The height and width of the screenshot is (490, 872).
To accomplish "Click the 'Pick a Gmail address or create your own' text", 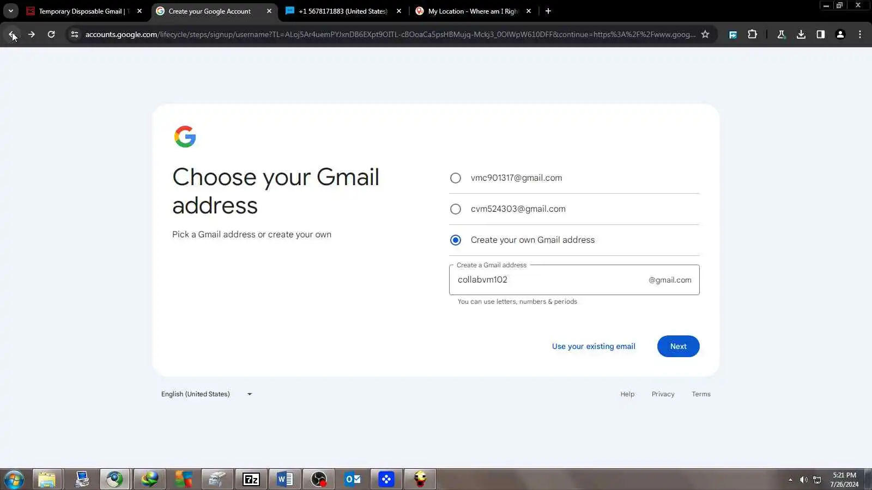I will click(x=252, y=235).
